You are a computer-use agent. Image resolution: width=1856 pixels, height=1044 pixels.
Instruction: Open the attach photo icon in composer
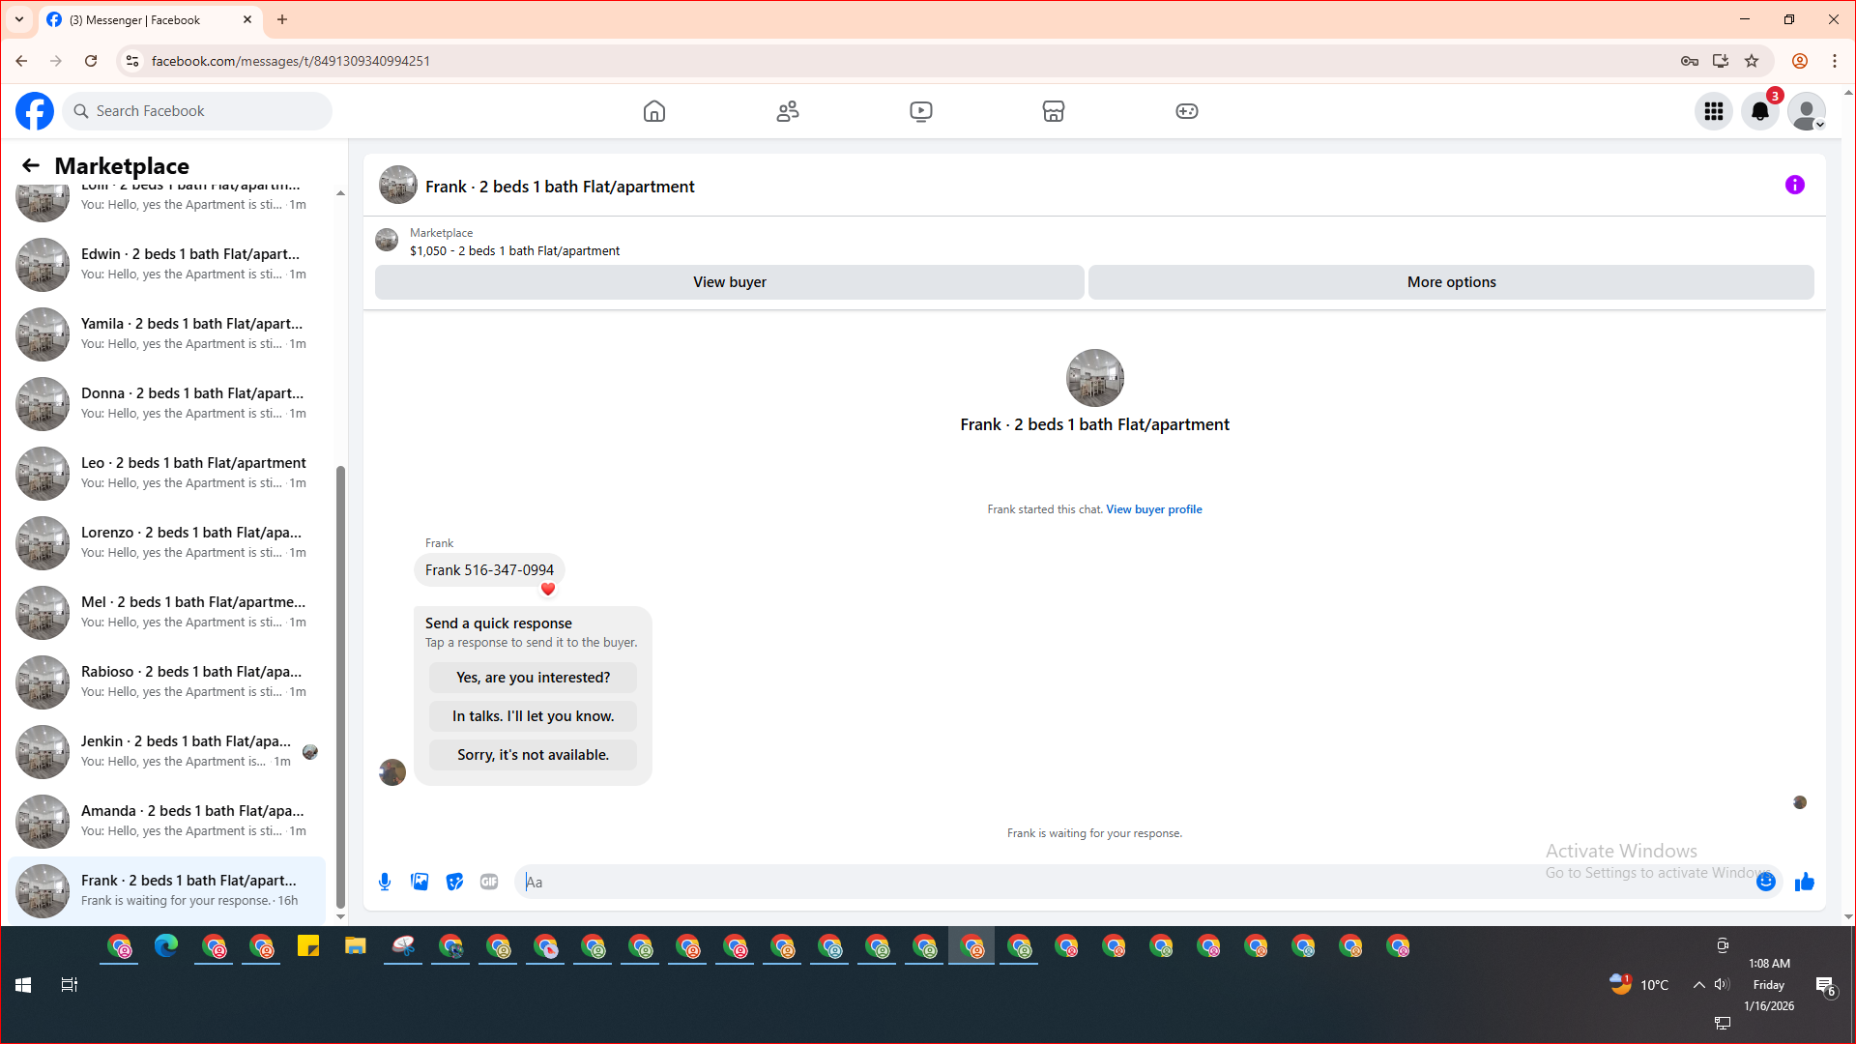420,882
